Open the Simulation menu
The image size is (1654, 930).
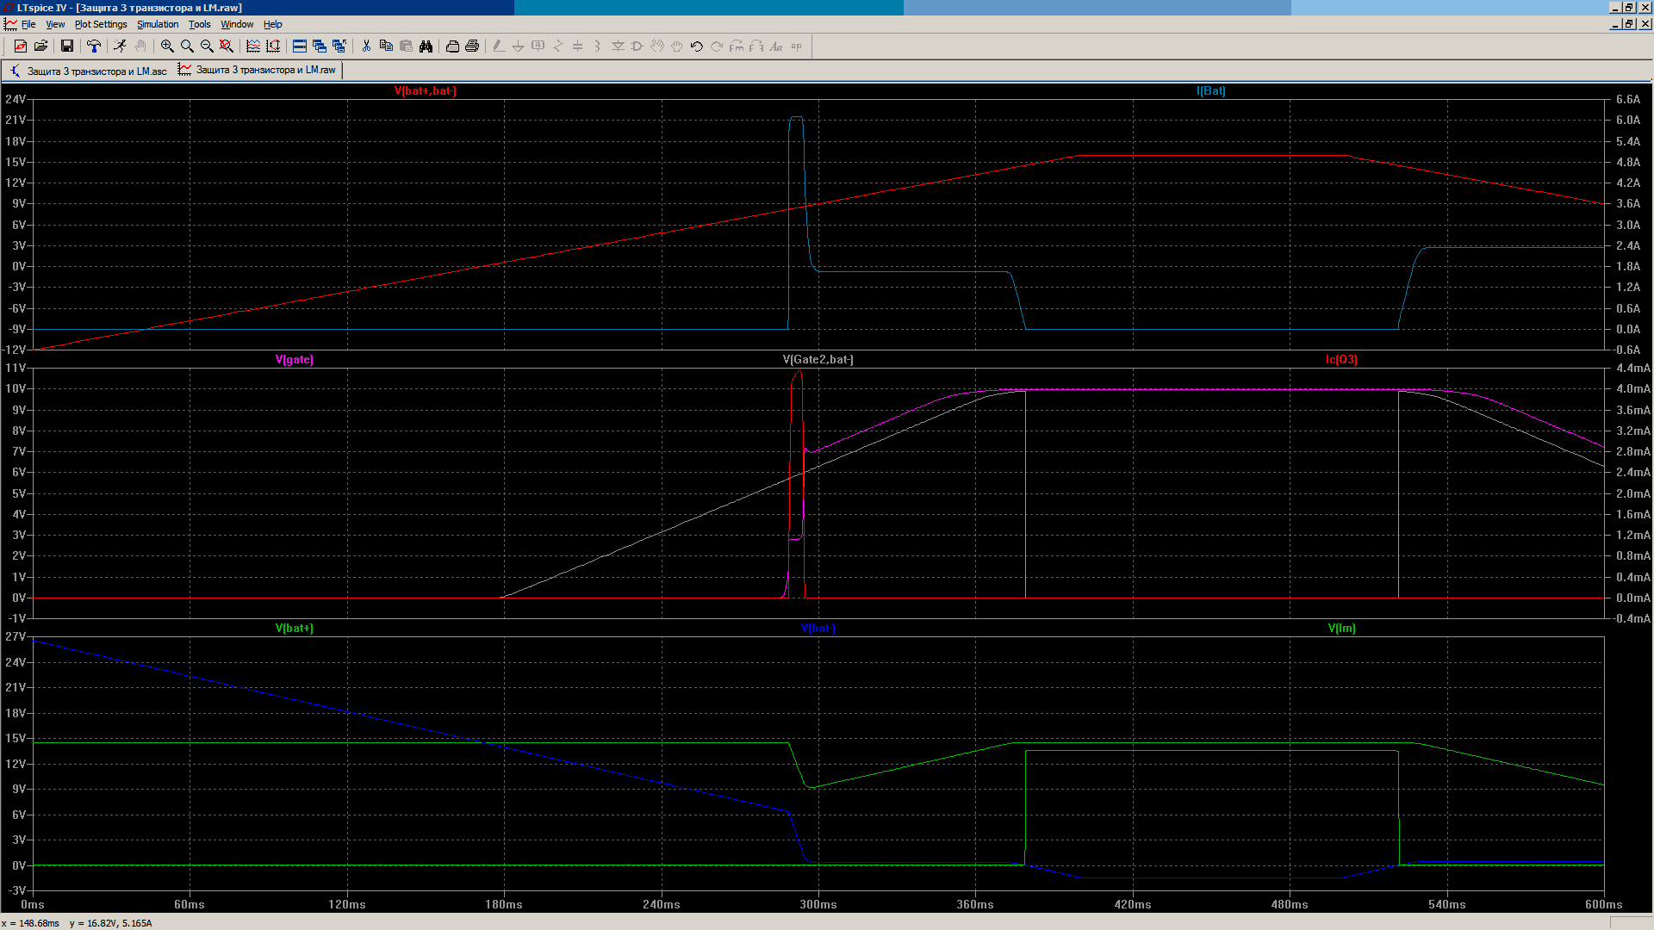[158, 24]
